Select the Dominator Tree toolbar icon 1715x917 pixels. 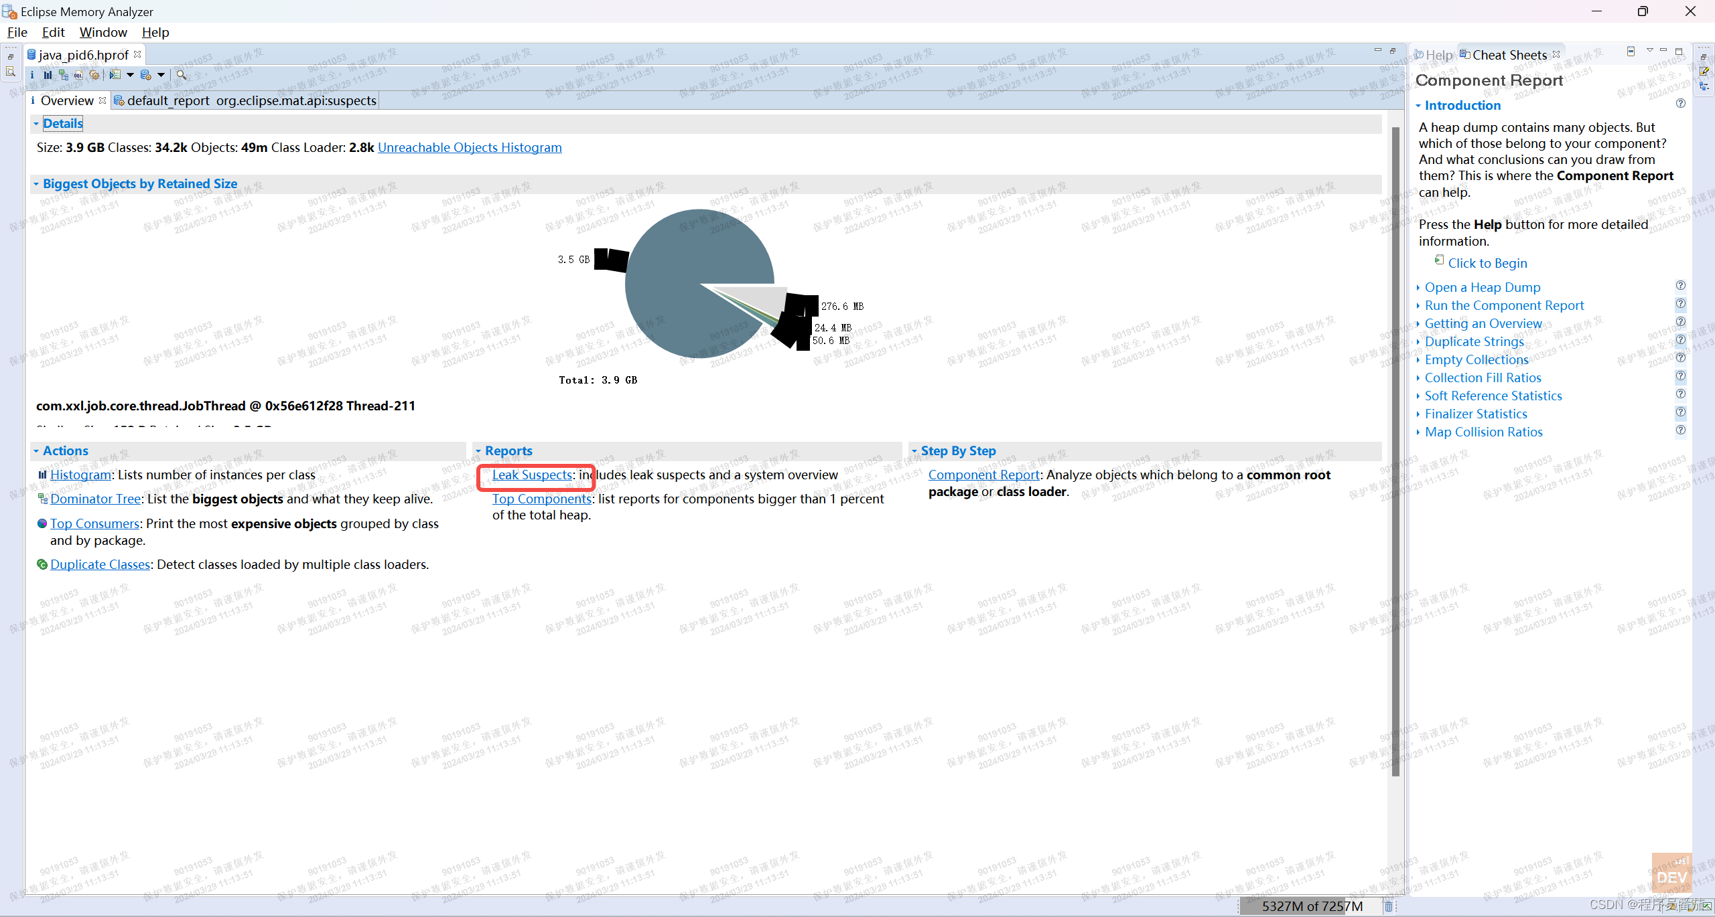[64, 75]
